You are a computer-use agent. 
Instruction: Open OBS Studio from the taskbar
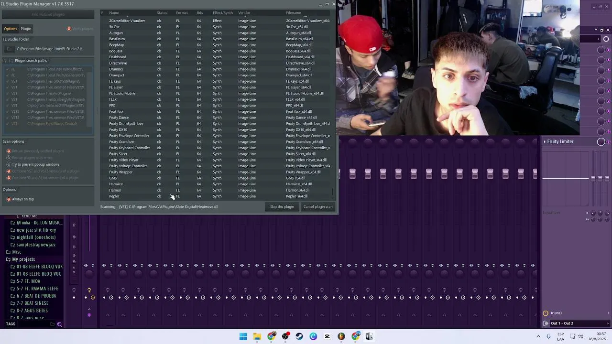click(x=285, y=336)
